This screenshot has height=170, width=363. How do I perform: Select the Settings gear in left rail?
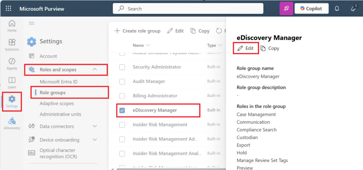click(x=12, y=99)
